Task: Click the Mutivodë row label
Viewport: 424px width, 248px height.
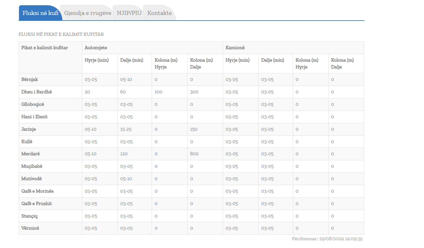Action: point(31,179)
